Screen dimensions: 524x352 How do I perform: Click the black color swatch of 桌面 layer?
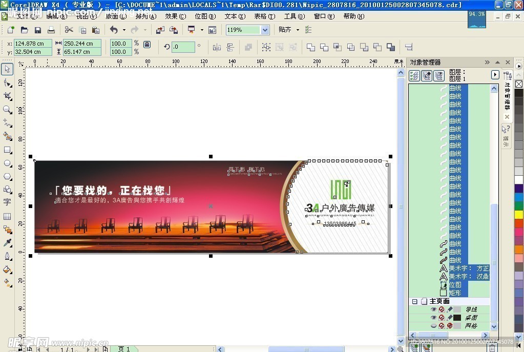tap(457, 318)
